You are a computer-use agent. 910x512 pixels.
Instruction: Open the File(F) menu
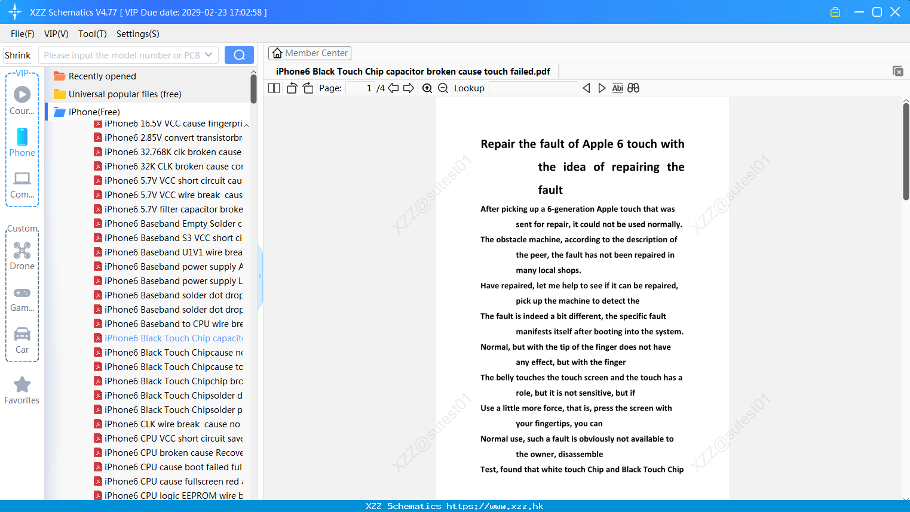[23, 34]
